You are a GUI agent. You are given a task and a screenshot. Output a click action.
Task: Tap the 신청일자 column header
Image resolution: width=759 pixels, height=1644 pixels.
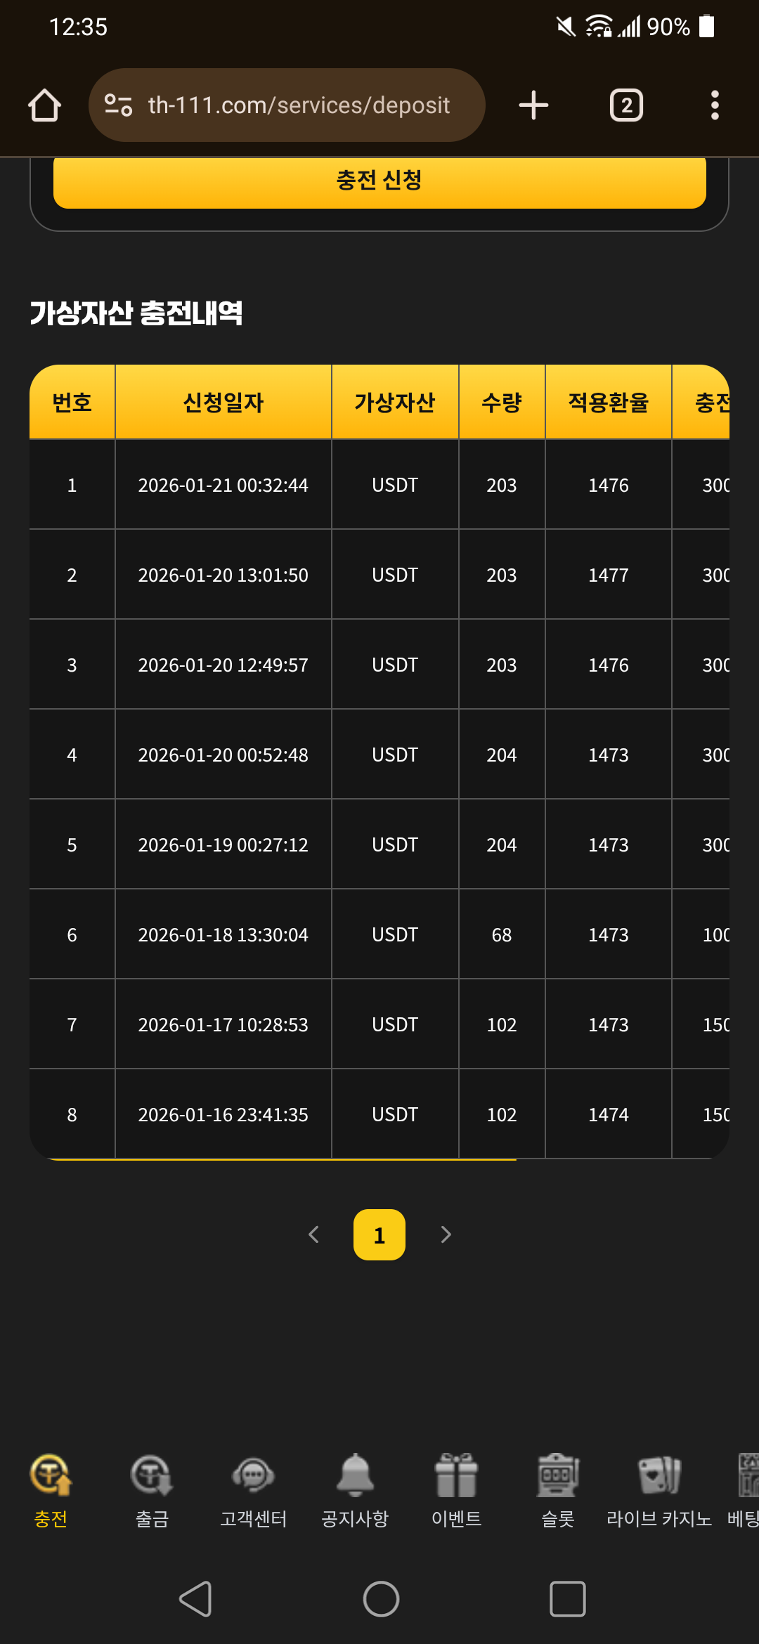(223, 403)
